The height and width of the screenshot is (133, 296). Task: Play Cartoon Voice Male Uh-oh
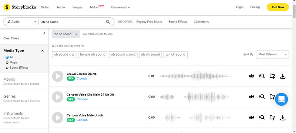pos(58,118)
